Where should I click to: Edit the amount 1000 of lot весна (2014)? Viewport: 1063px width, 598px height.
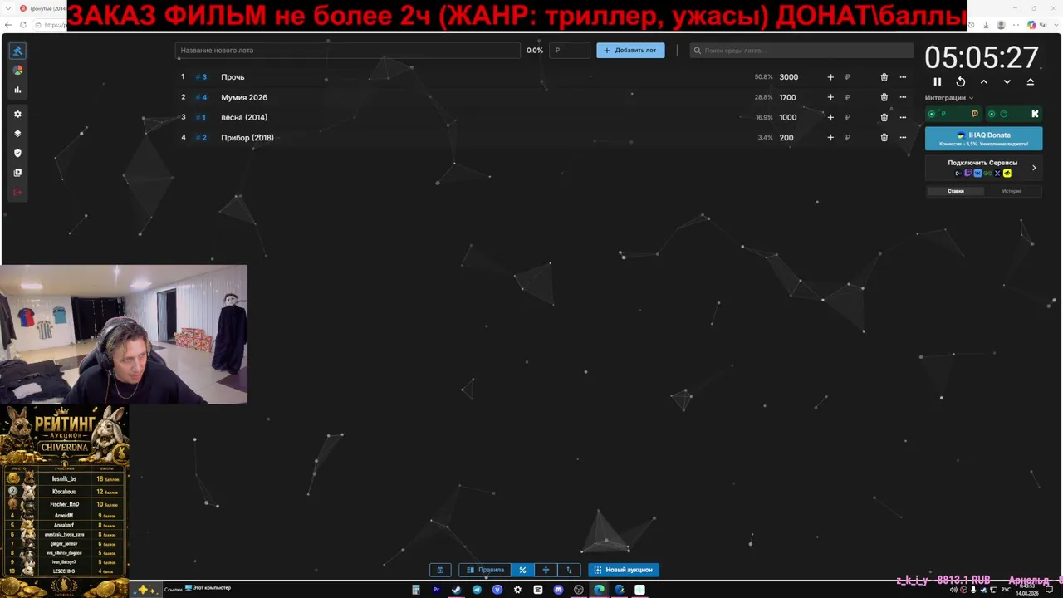point(788,117)
